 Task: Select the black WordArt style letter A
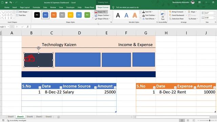[x=118, y=15]
